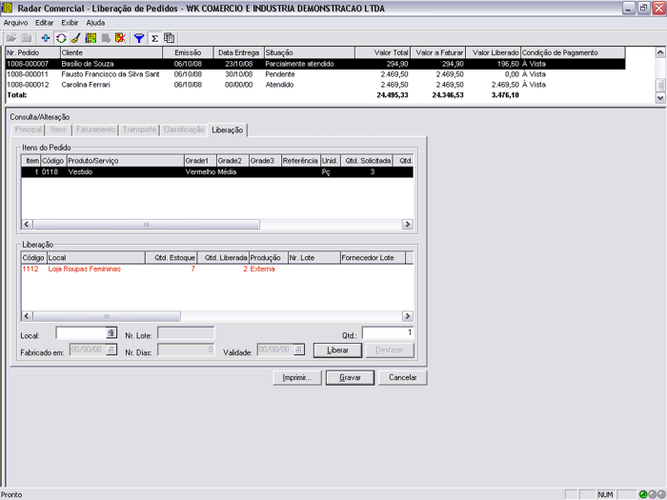Toggle the Sigma totals toolbar icon

pos(153,38)
